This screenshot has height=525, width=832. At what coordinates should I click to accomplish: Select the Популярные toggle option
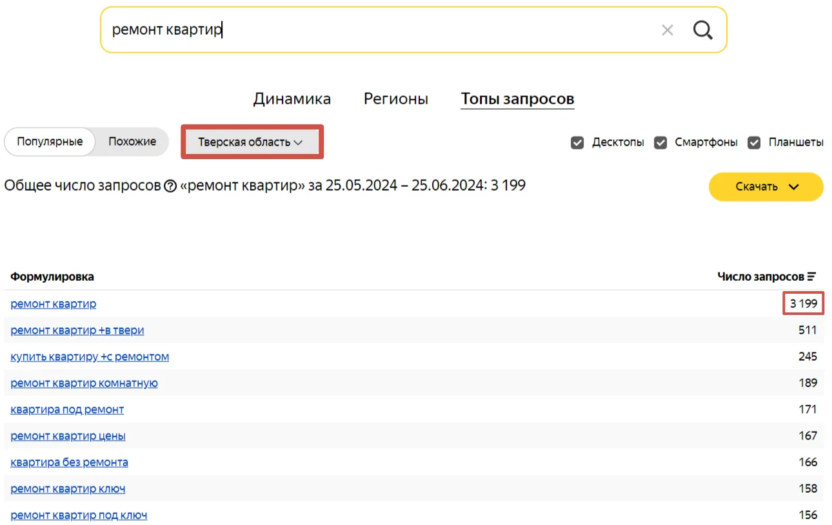click(x=50, y=142)
